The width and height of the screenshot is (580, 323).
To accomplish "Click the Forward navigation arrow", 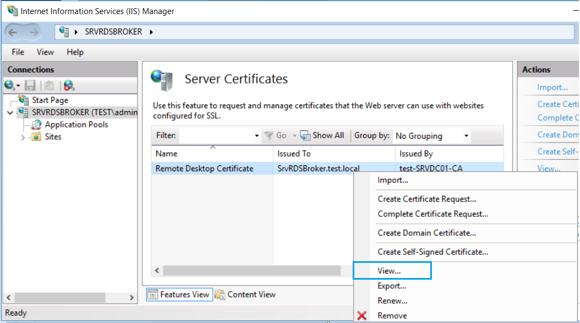I will [34, 32].
